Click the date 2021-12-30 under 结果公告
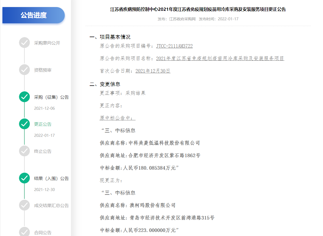This screenshot has height=236, width=323. coord(44,189)
